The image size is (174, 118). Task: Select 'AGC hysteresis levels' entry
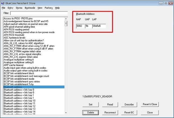click(34, 38)
